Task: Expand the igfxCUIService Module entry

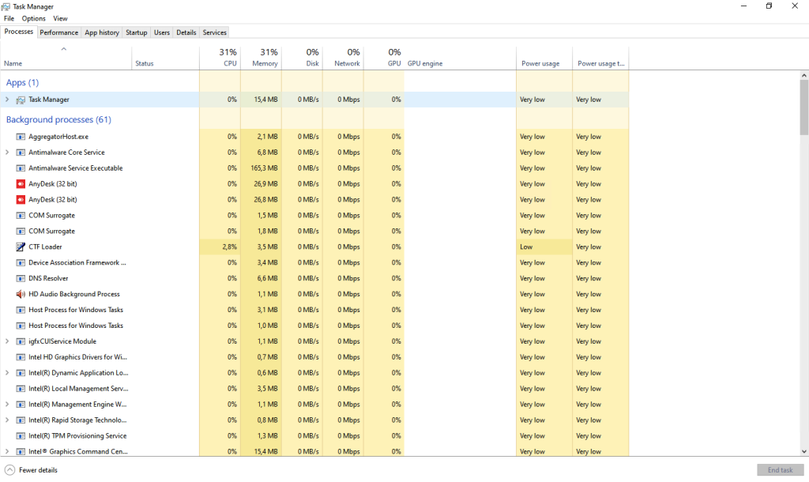Action: [x=7, y=341]
